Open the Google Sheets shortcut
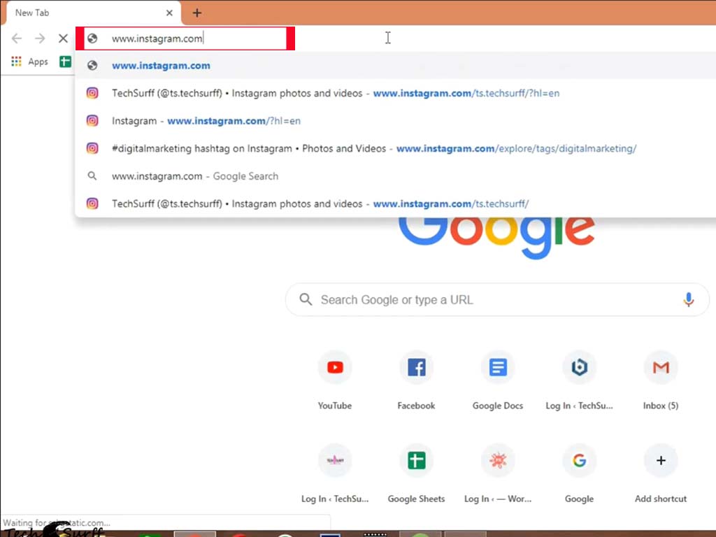Image resolution: width=716 pixels, height=537 pixels. click(x=417, y=473)
